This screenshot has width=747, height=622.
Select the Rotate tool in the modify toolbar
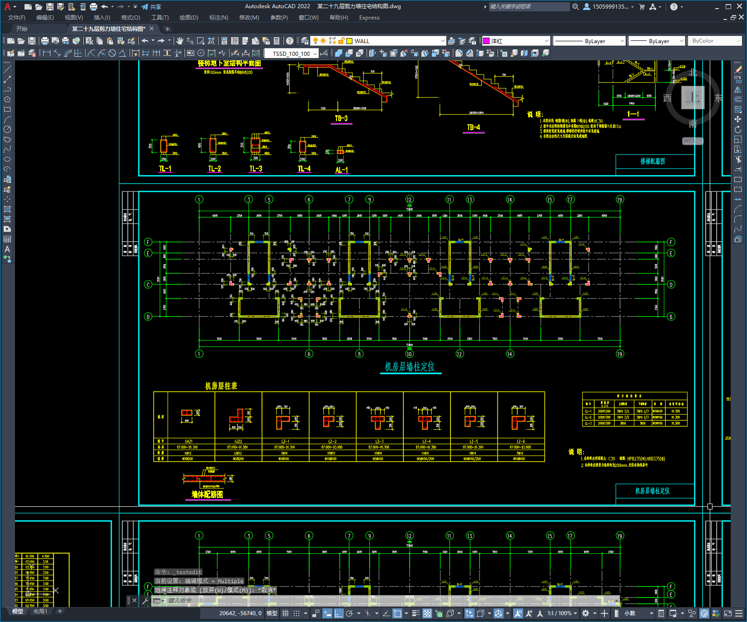click(738, 129)
